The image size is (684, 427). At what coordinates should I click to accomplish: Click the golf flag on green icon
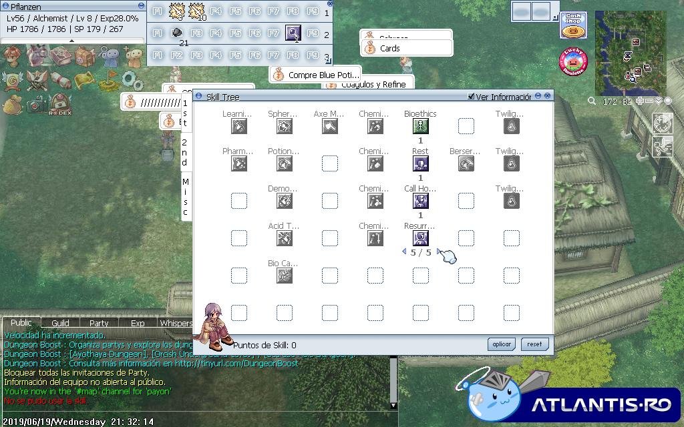pos(109,80)
